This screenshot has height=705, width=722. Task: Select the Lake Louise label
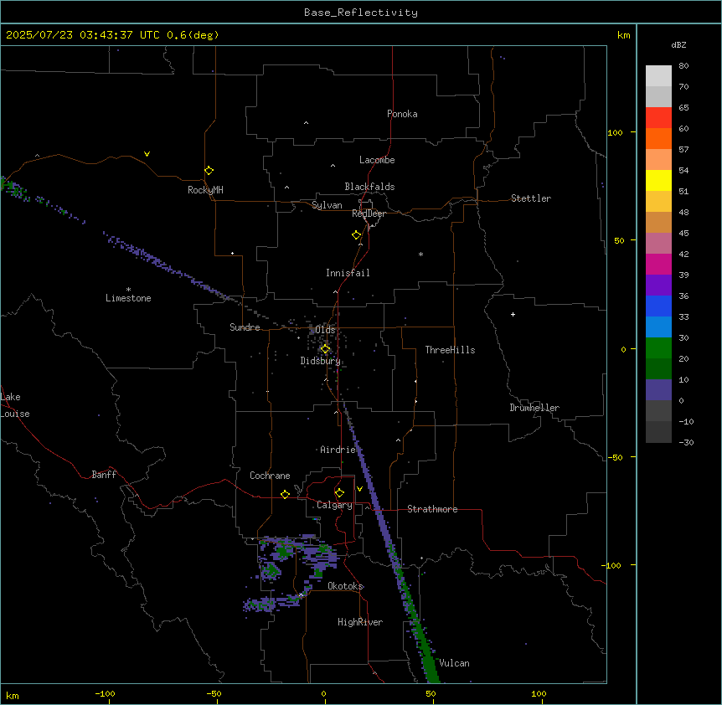pyautogui.click(x=15, y=405)
